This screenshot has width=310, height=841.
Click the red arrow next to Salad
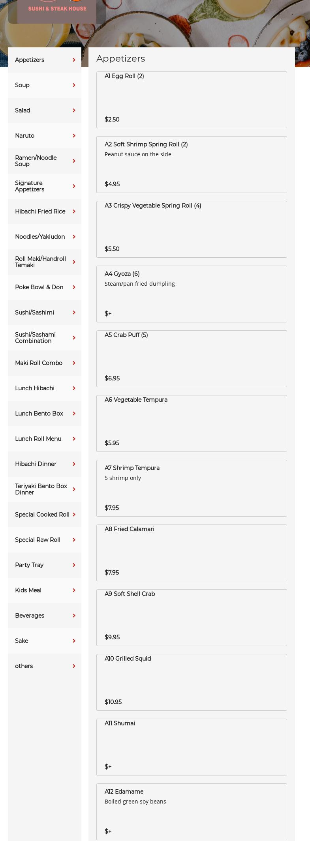pos(74,111)
